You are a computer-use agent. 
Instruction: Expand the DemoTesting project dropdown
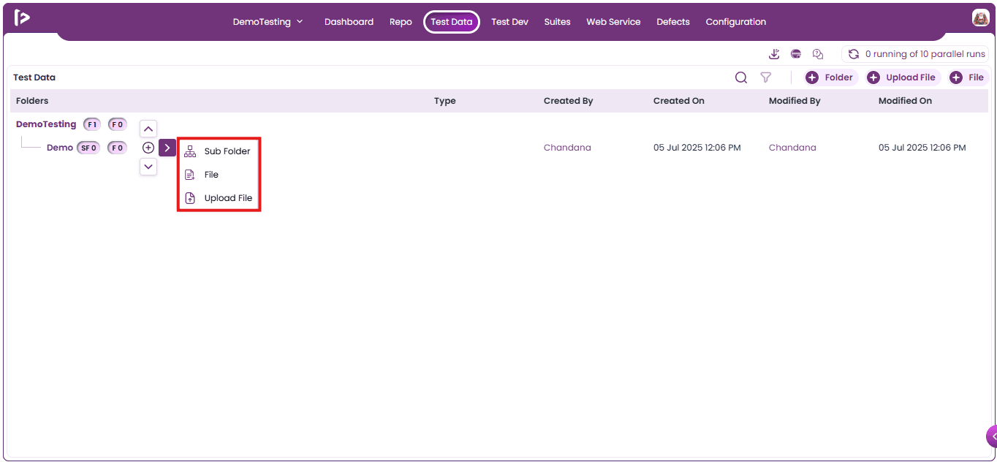268,22
